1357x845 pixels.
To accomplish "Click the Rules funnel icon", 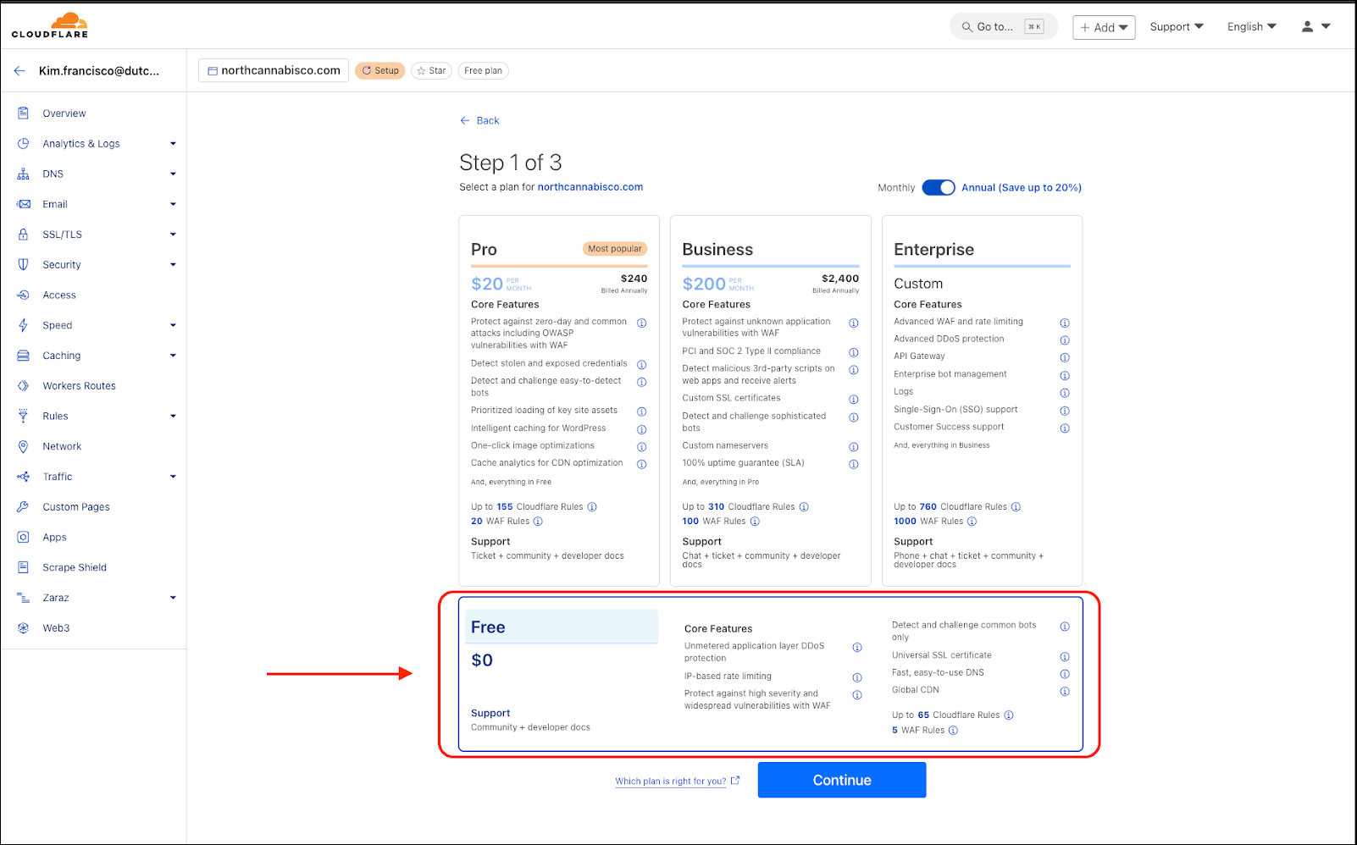I will pyautogui.click(x=24, y=416).
